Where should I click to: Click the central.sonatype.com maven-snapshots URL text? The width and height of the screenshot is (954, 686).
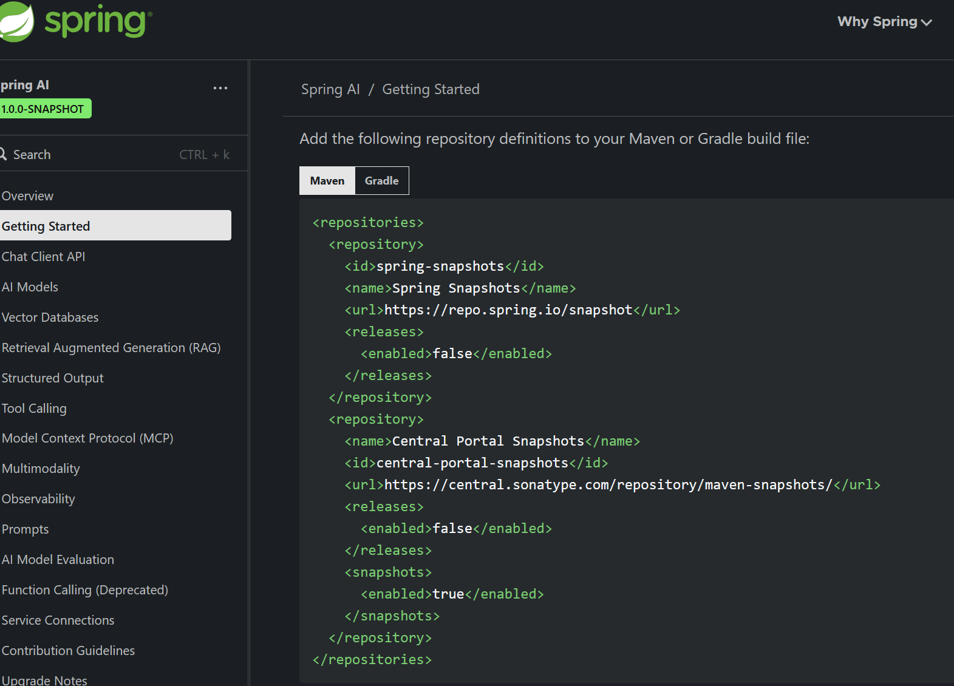[x=608, y=484]
